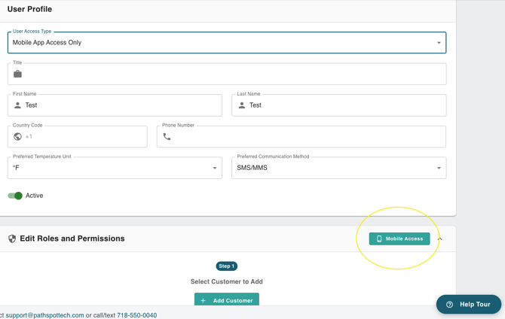Select the Step 1 badge
This screenshot has width=505, height=319.
coord(227,266)
